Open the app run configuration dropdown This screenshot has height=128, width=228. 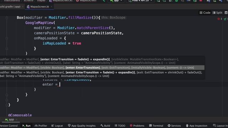pyautogui.click(x=116, y=1)
